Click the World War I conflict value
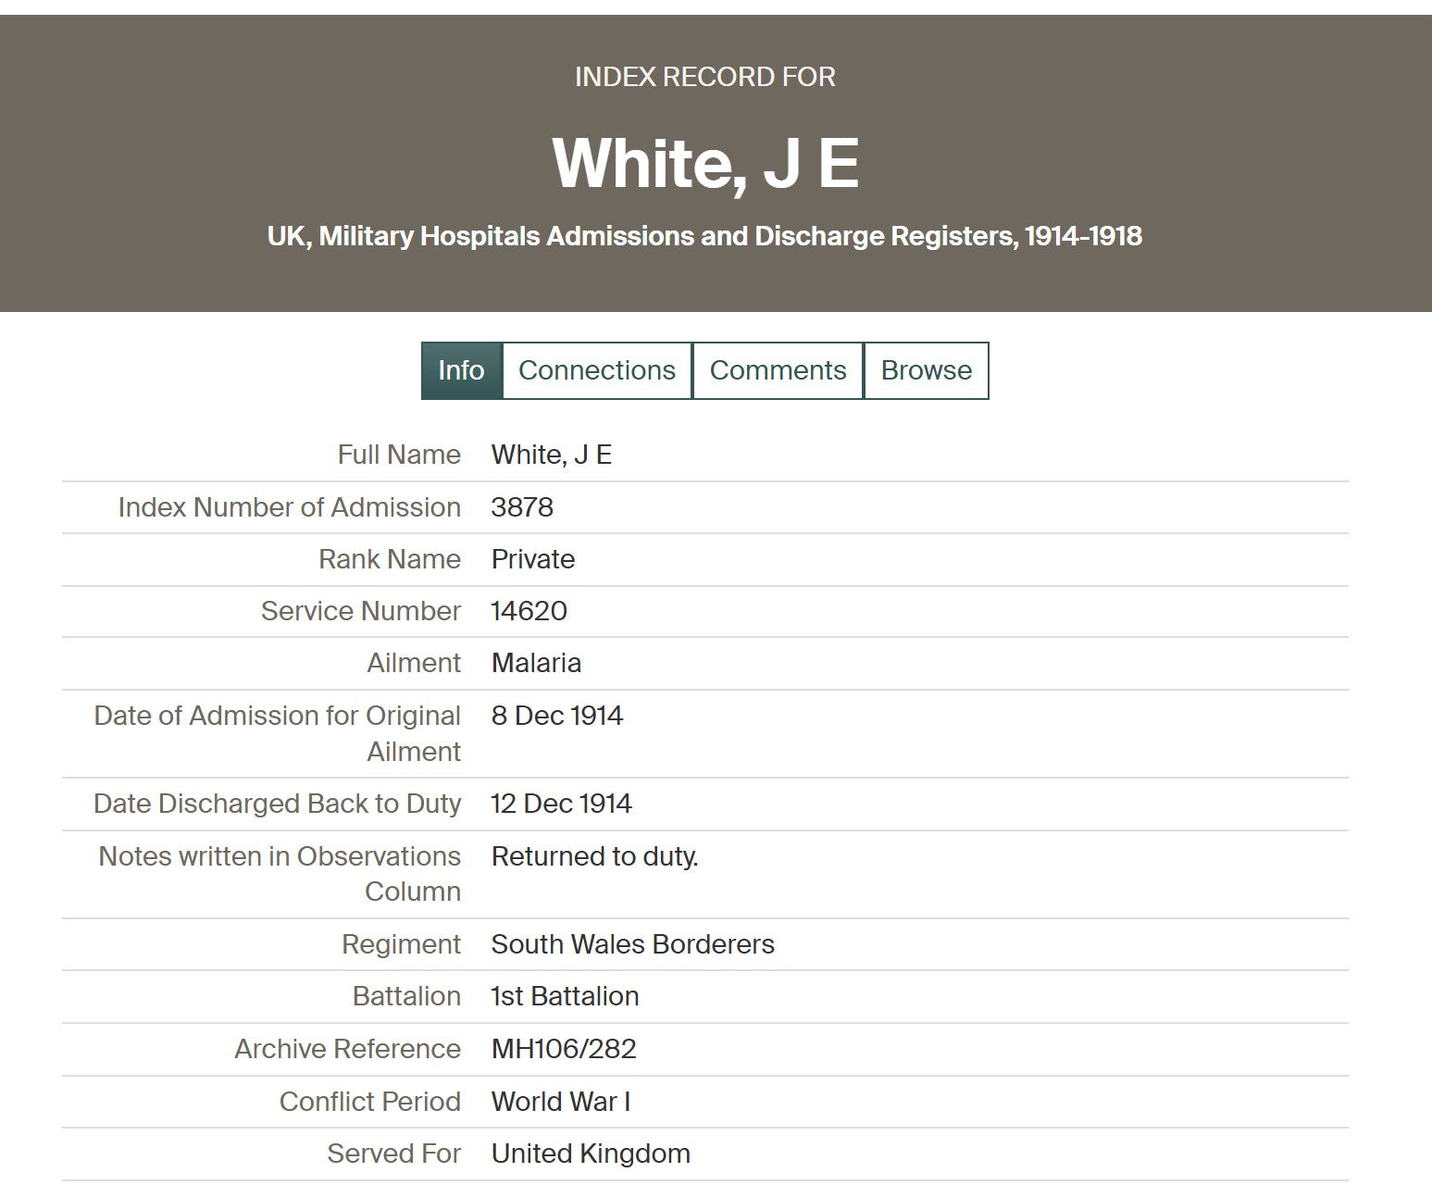Viewport: 1432px width, 1185px height. click(x=560, y=1102)
